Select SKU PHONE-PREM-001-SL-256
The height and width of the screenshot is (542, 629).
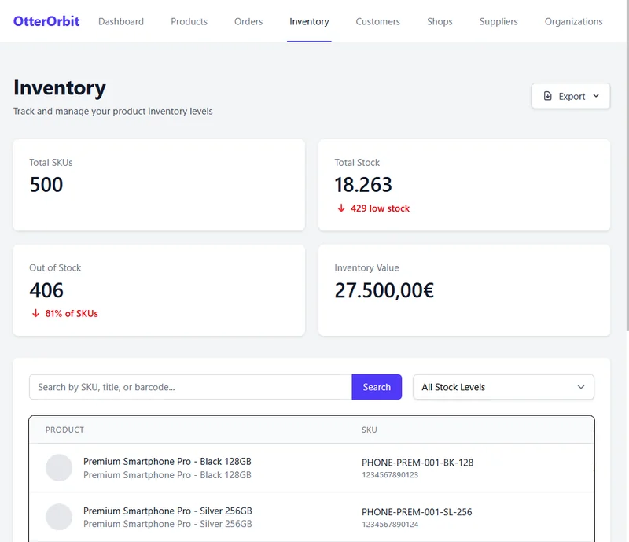click(417, 512)
